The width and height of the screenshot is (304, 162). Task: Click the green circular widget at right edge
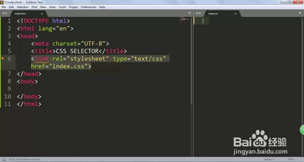(x=302, y=130)
